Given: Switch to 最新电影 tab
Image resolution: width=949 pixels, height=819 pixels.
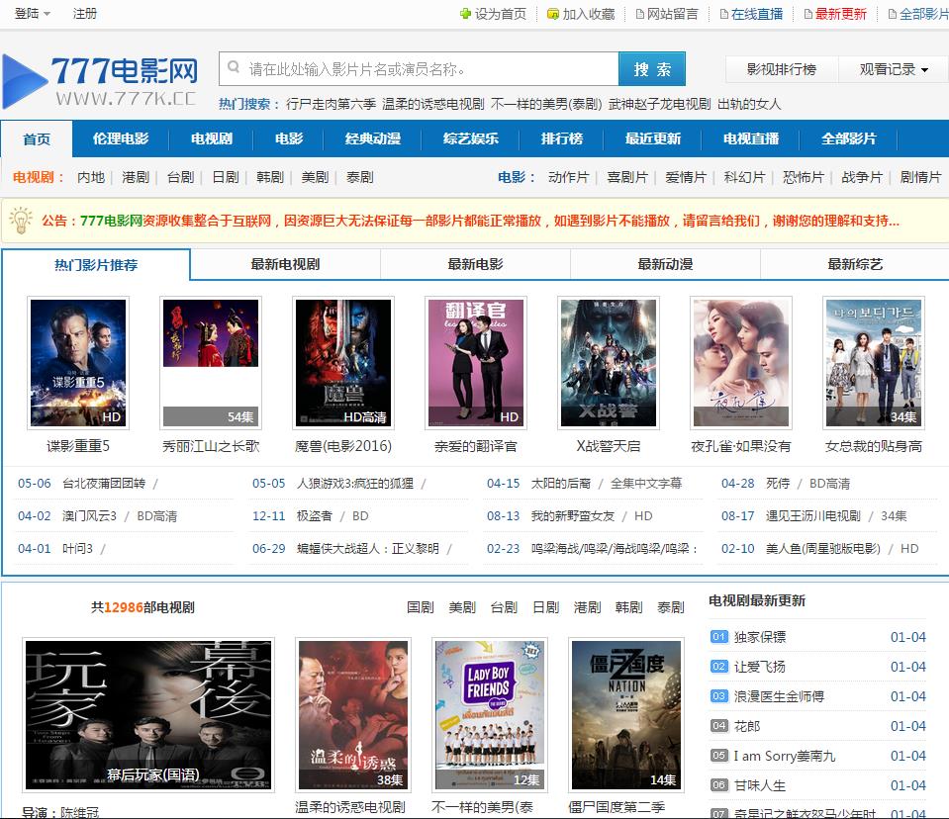Looking at the screenshot, I should point(475,264).
